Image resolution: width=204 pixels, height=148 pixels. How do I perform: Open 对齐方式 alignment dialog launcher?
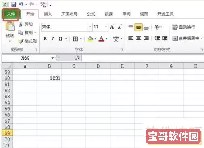point(202,49)
